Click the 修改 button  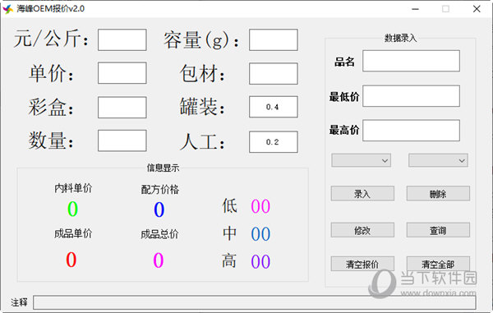(x=362, y=230)
